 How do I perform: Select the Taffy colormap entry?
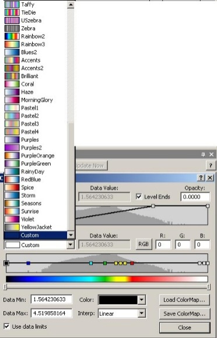tap(36, 5)
